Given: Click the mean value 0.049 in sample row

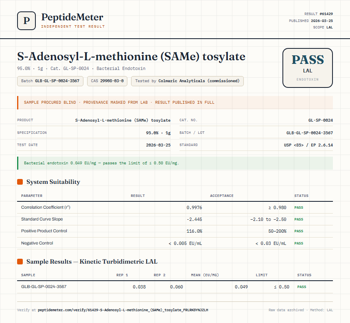Looking at the screenshot, I should [241, 287].
